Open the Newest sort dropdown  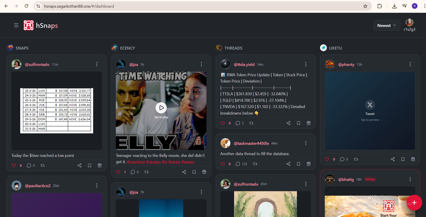(387, 25)
